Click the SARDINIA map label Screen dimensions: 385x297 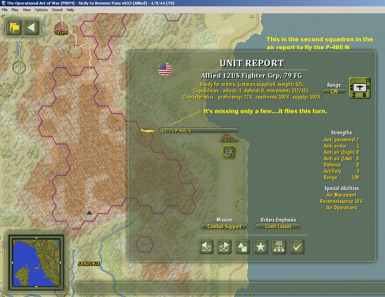[89, 264]
